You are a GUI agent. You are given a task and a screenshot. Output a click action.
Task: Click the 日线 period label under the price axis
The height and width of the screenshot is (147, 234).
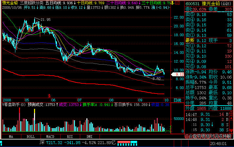pos(177,100)
